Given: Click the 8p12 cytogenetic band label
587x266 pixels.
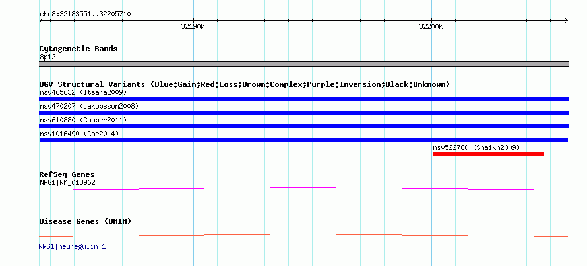Looking at the screenshot, I should pos(47,57).
